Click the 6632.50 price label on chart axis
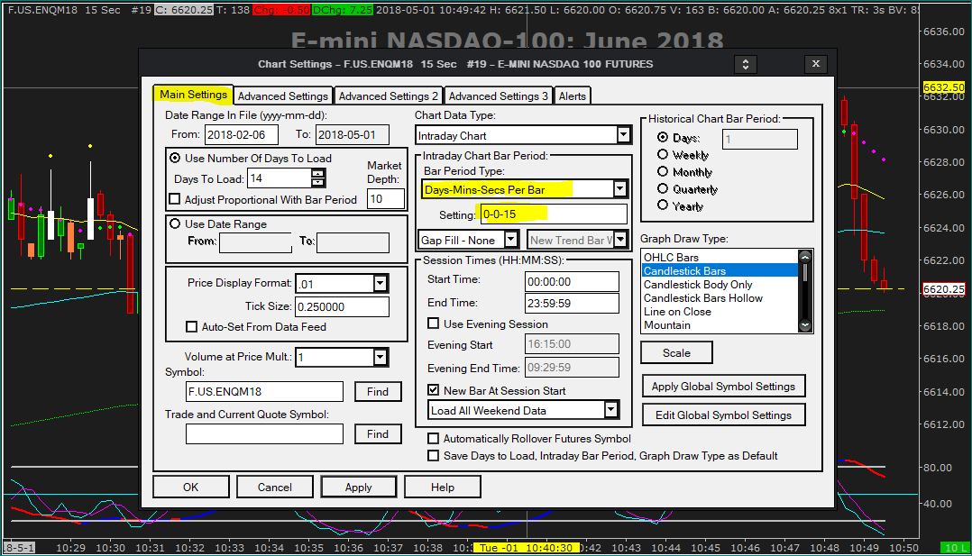 pos(944,87)
